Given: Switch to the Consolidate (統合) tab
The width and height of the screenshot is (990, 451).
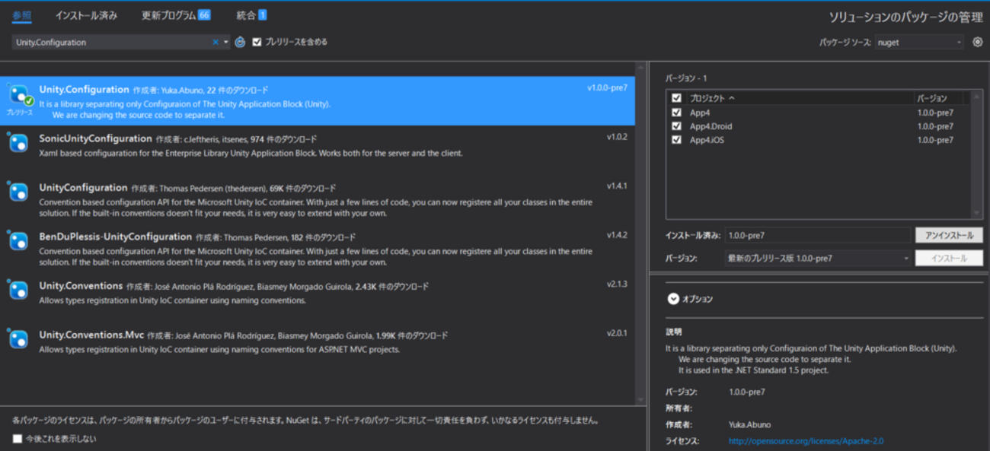Looking at the screenshot, I should coord(251,15).
